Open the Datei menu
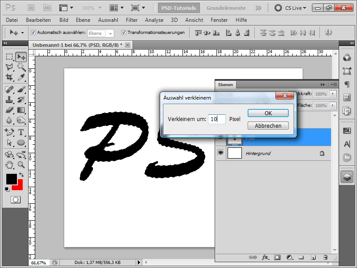The width and height of the screenshot is (357, 268). click(12, 20)
